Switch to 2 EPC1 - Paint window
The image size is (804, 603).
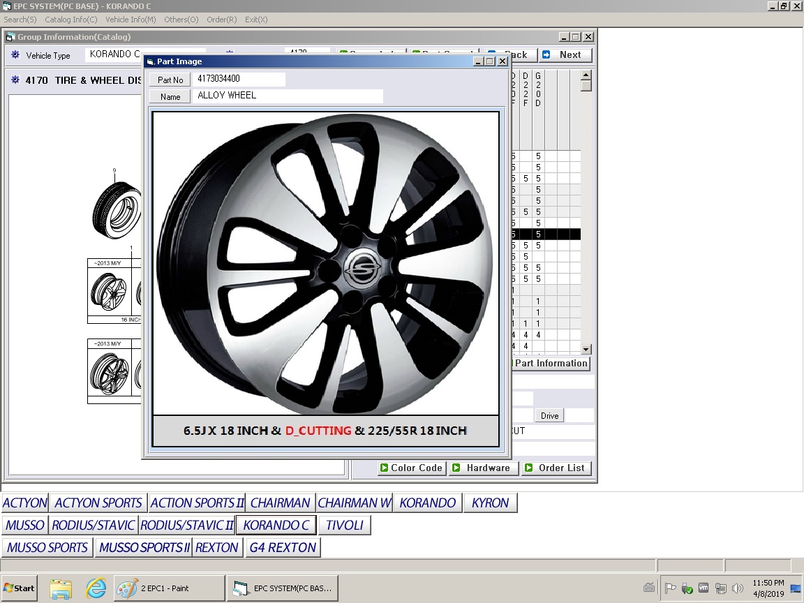(169, 588)
